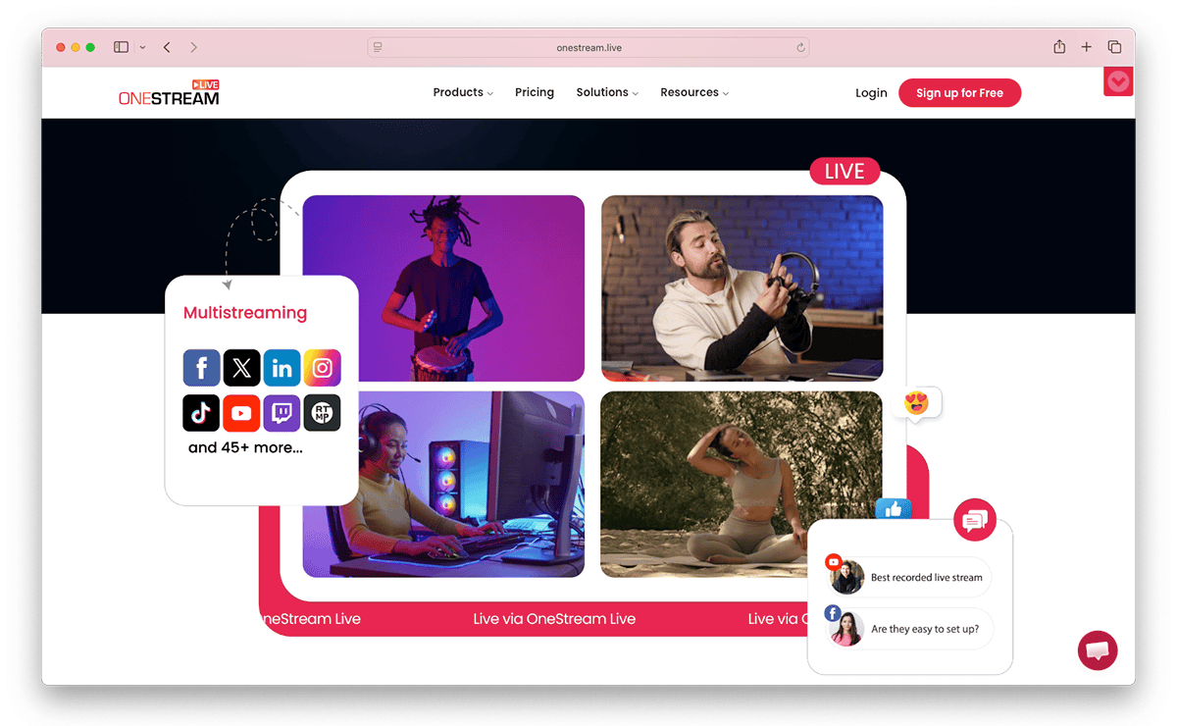The image size is (1177, 726).
Task: Click the page reader icon in address bar
Action: click(378, 47)
